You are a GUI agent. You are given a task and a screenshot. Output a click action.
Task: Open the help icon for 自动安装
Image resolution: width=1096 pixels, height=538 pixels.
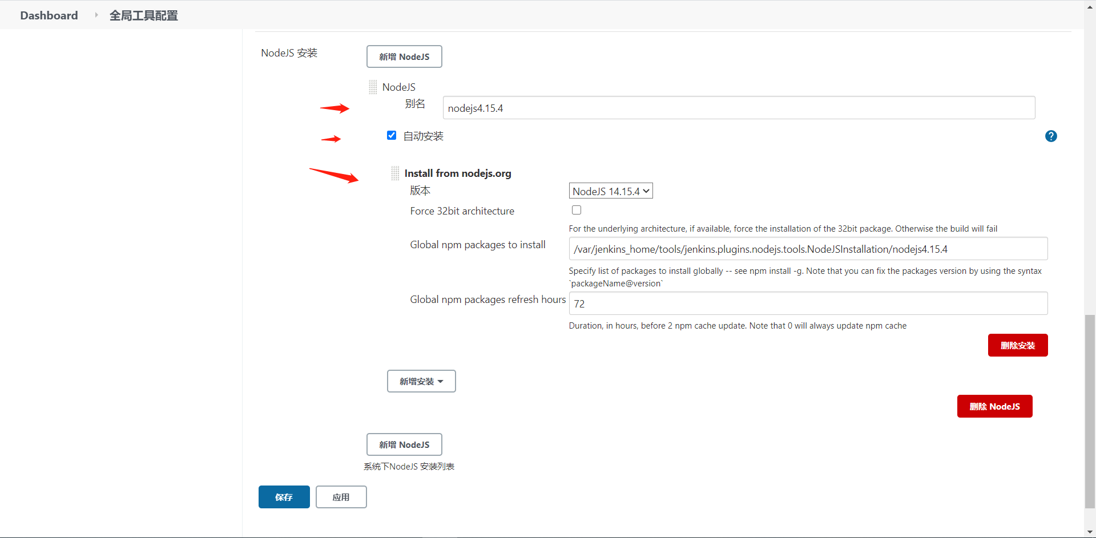[x=1051, y=136]
